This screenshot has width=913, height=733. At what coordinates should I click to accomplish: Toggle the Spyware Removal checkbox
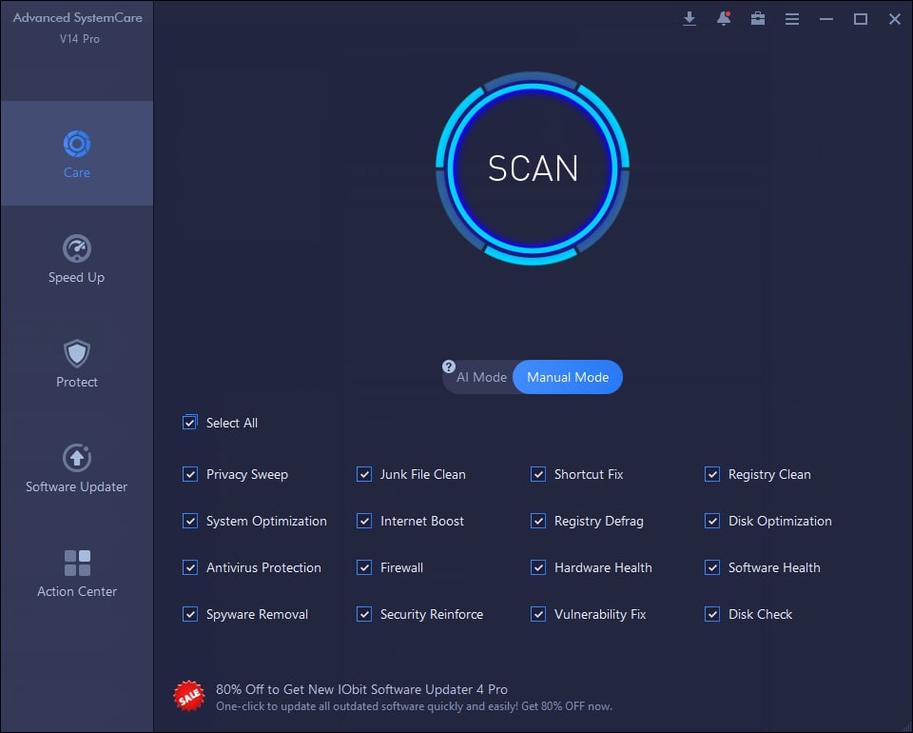click(x=190, y=614)
